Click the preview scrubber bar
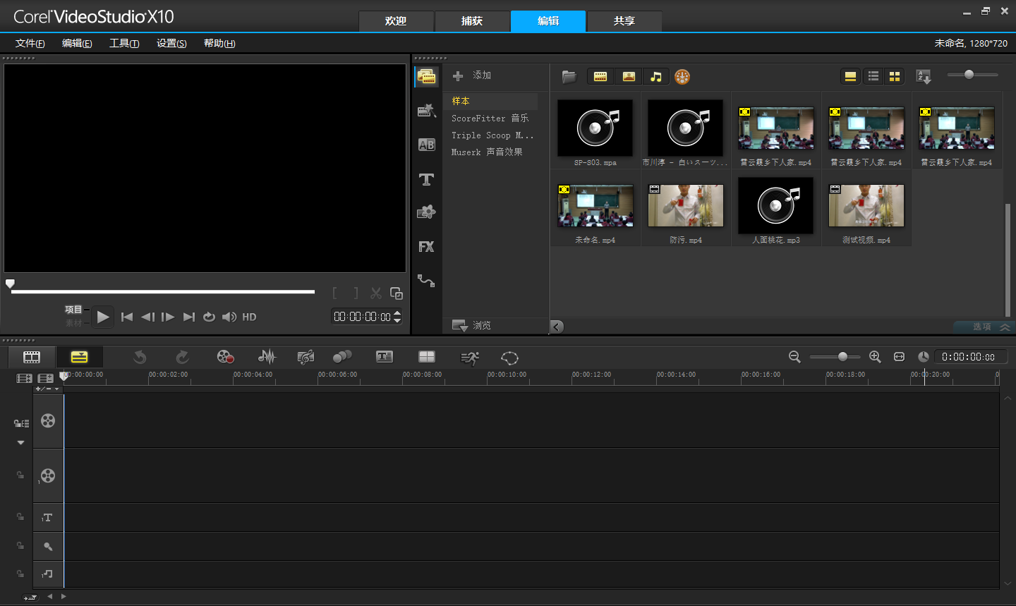Viewport: 1016px width, 606px height. [x=163, y=291]
